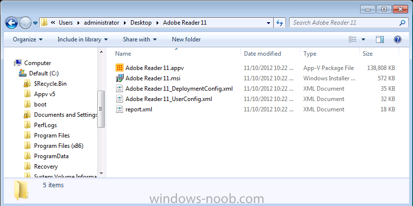Select the UserConfig.xml file icon
This screenshot has height=206, width=413.
(120, 99)
